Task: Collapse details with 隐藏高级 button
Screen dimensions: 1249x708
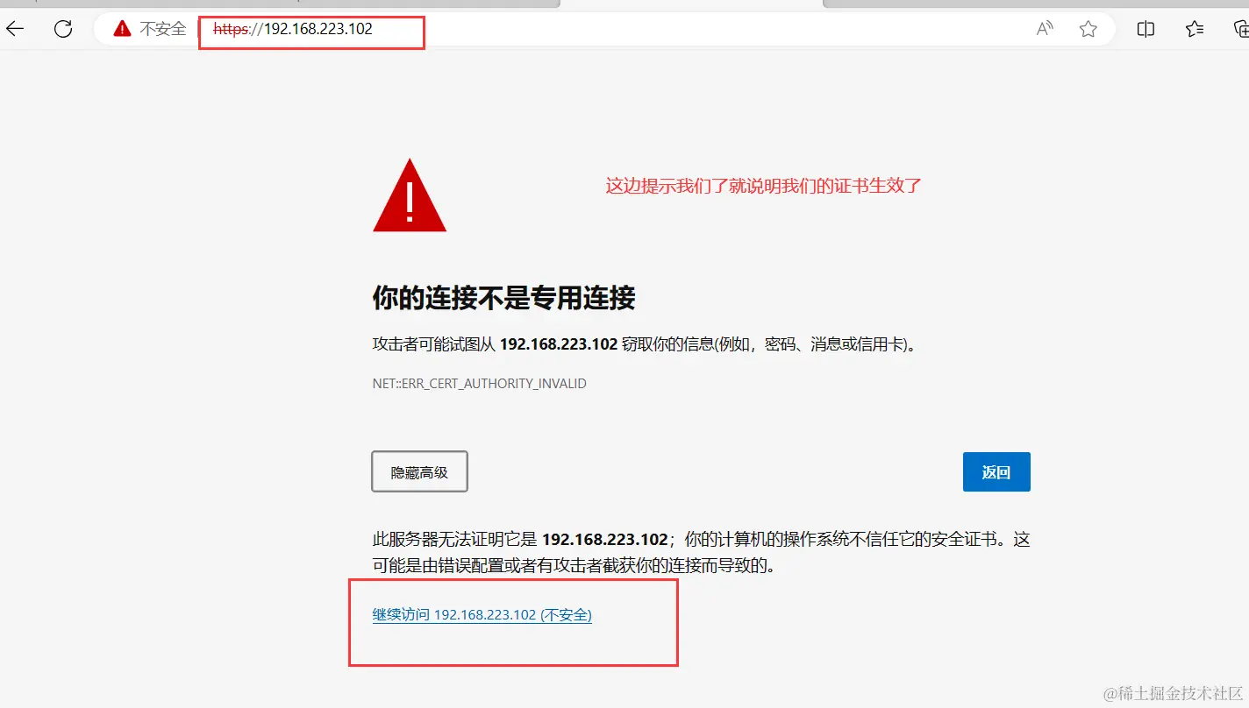Action: (x=419, y=471)
